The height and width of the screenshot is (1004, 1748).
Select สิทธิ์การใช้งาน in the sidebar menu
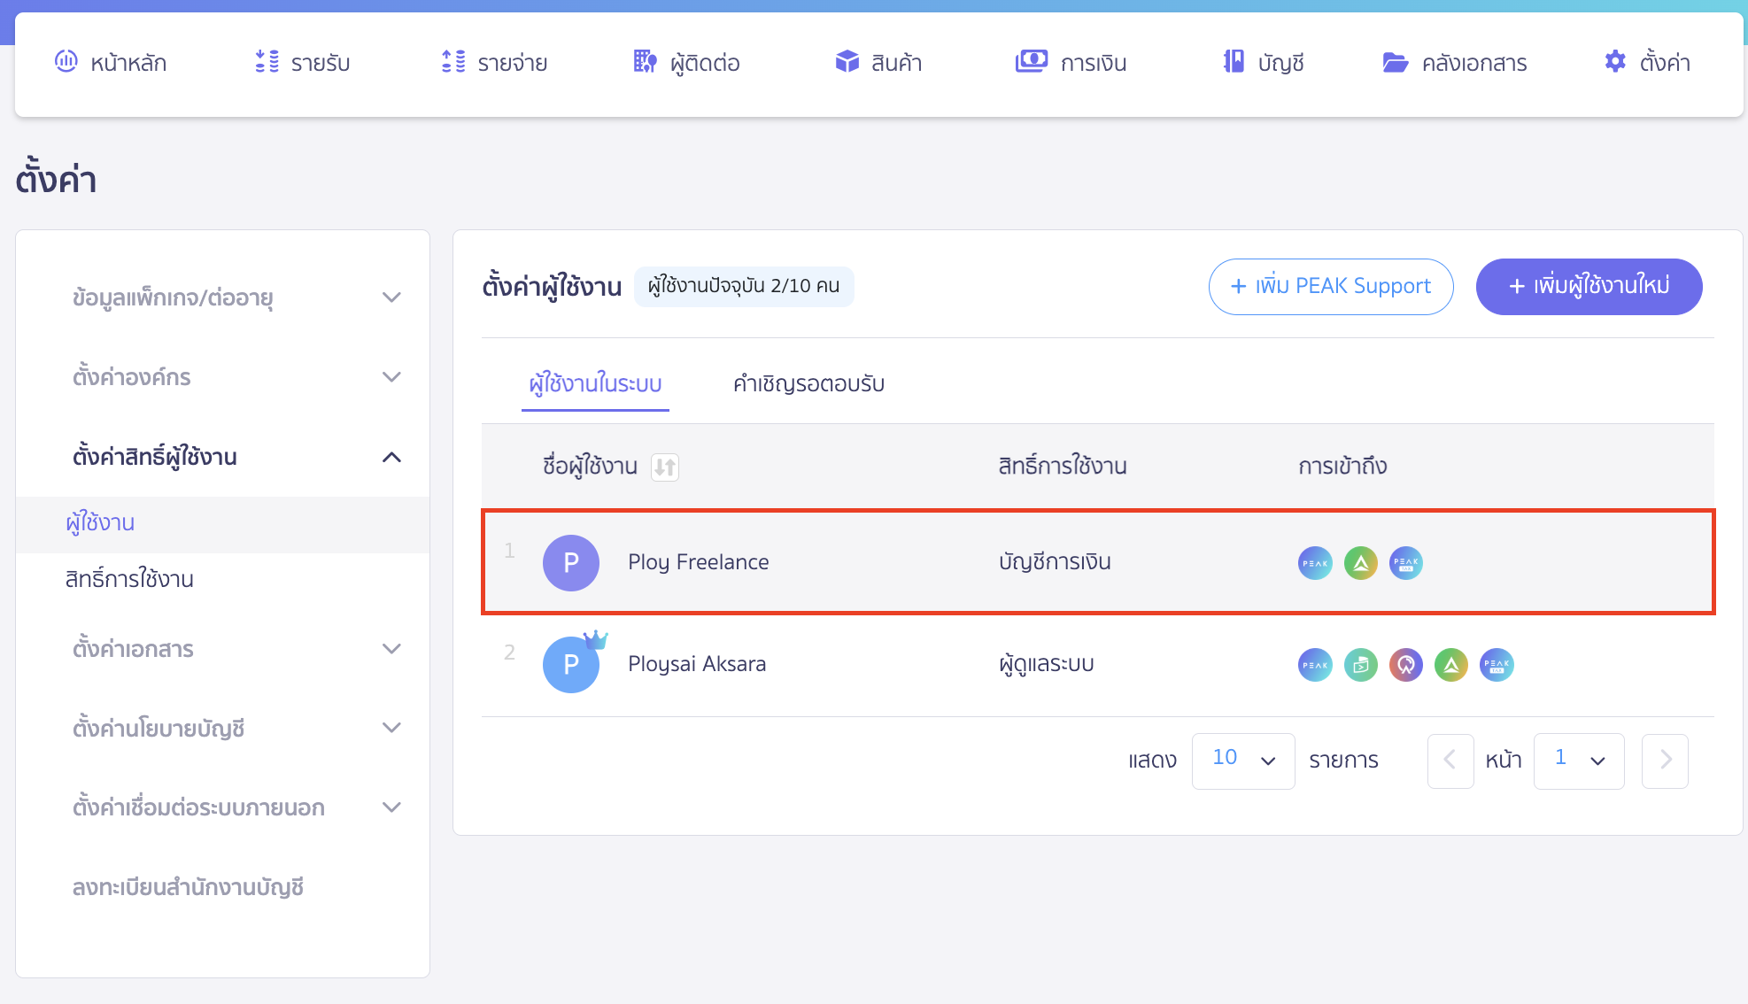(x=129, y=579)
